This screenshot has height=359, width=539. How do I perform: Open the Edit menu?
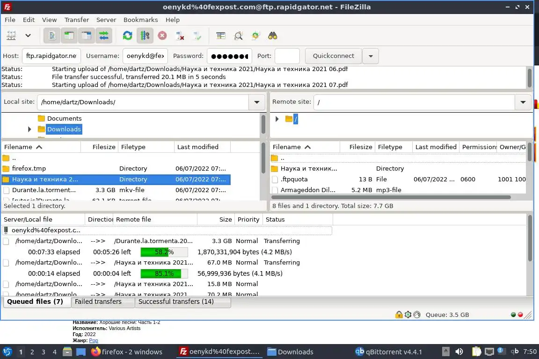click(x=29, y=20)
